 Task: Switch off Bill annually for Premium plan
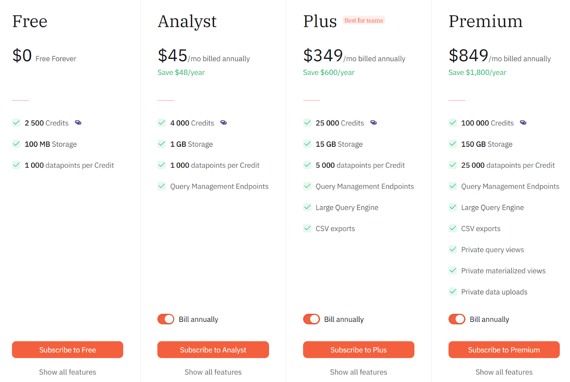point(457,319)
